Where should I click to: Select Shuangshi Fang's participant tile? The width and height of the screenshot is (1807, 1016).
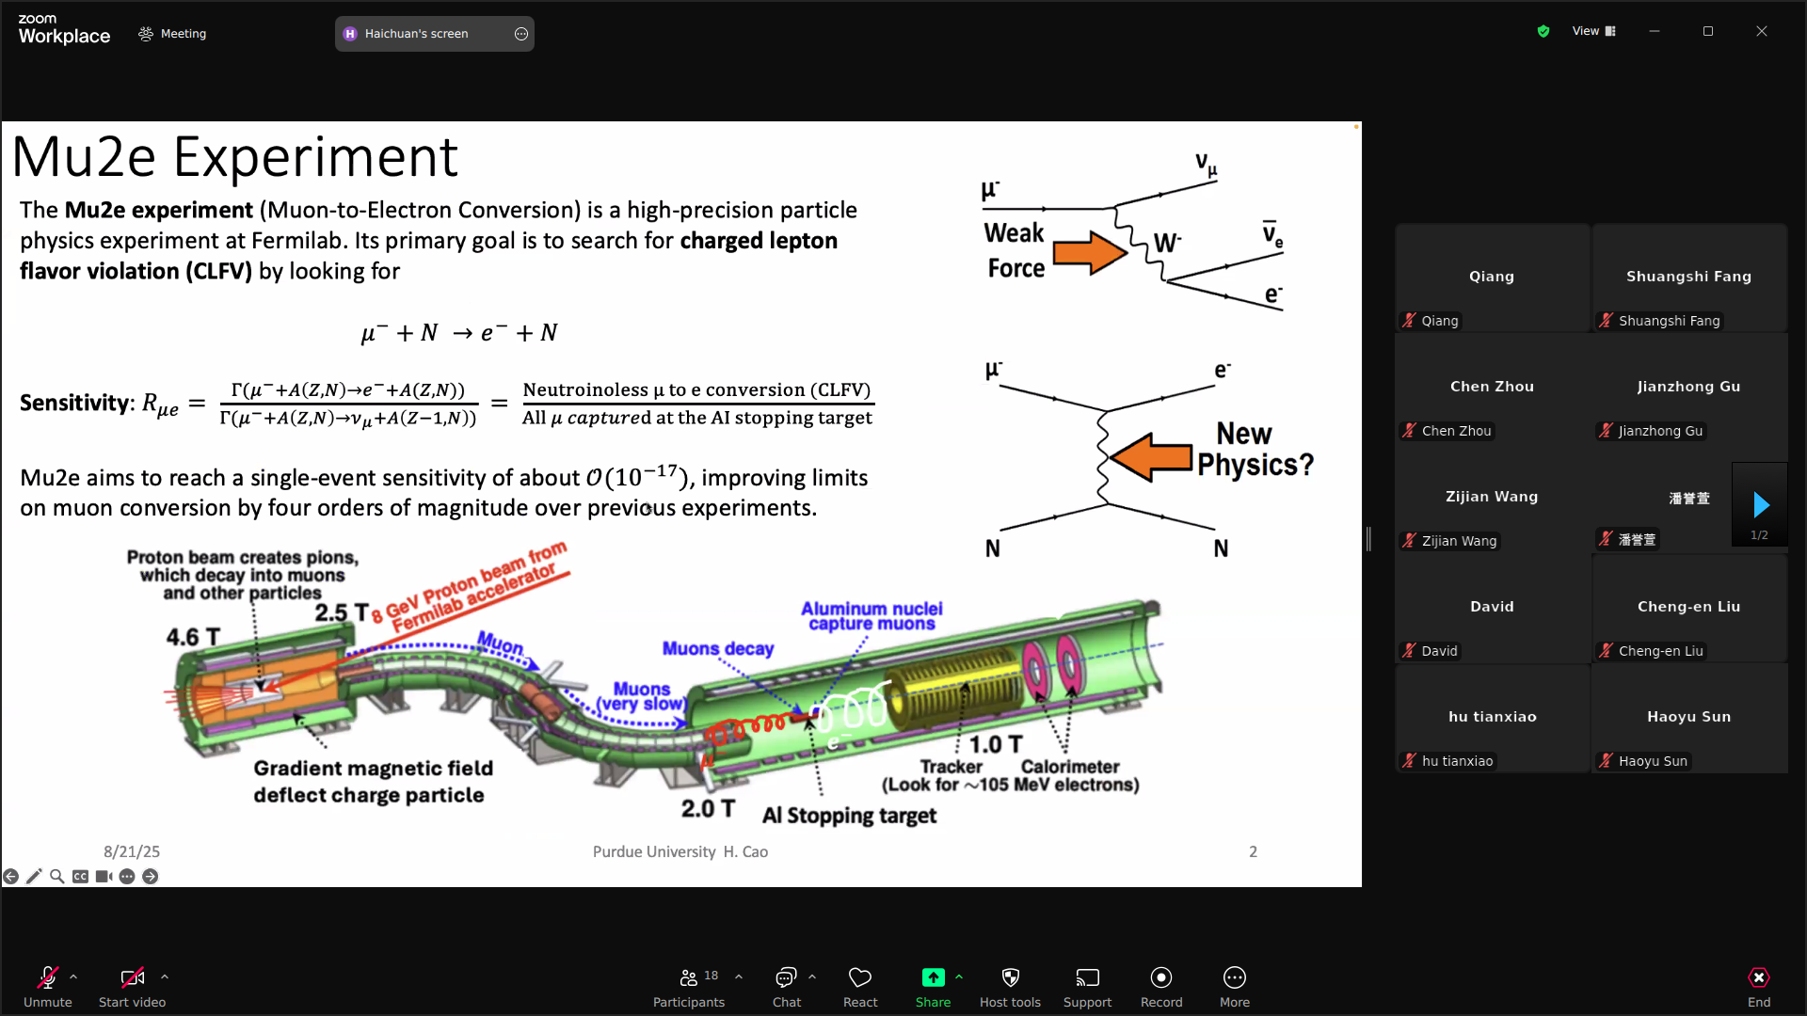pyautogui.click(x=1689, y=278)
